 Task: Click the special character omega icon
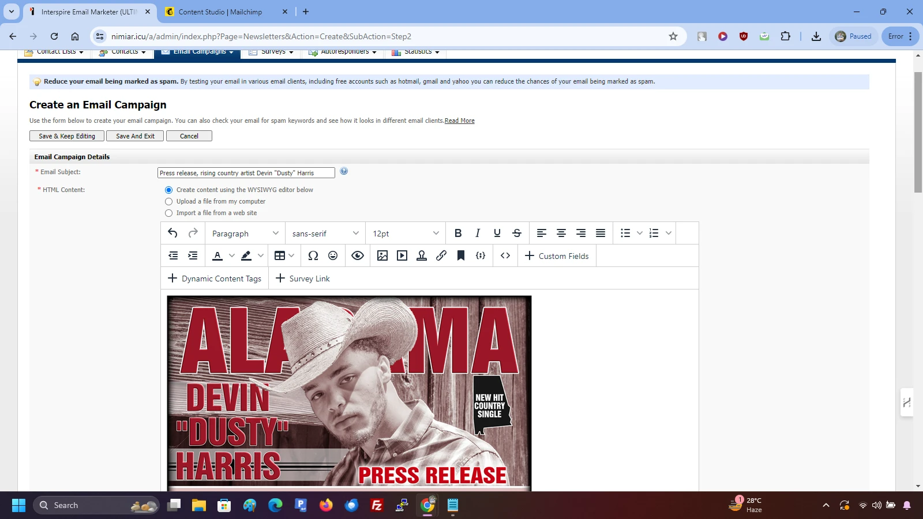313,255
